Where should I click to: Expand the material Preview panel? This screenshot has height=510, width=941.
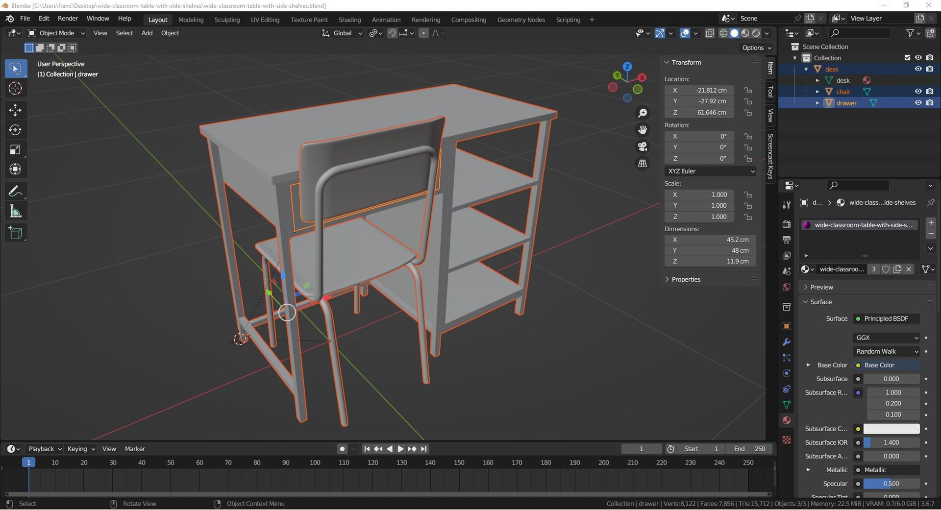[821, 287]
